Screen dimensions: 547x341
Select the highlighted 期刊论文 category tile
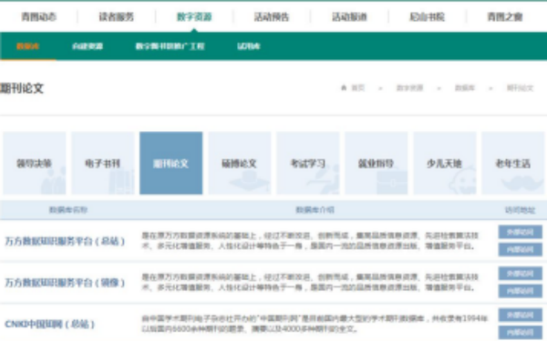pyautogui.click(x=171, y=163)
